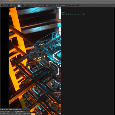Click the render region R icon
115x115 pixels.
[x=12, y=5]
